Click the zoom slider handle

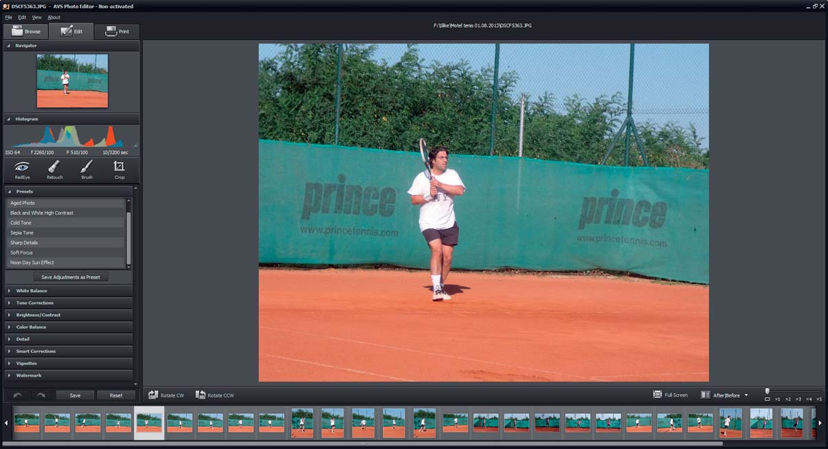point(768,391)
